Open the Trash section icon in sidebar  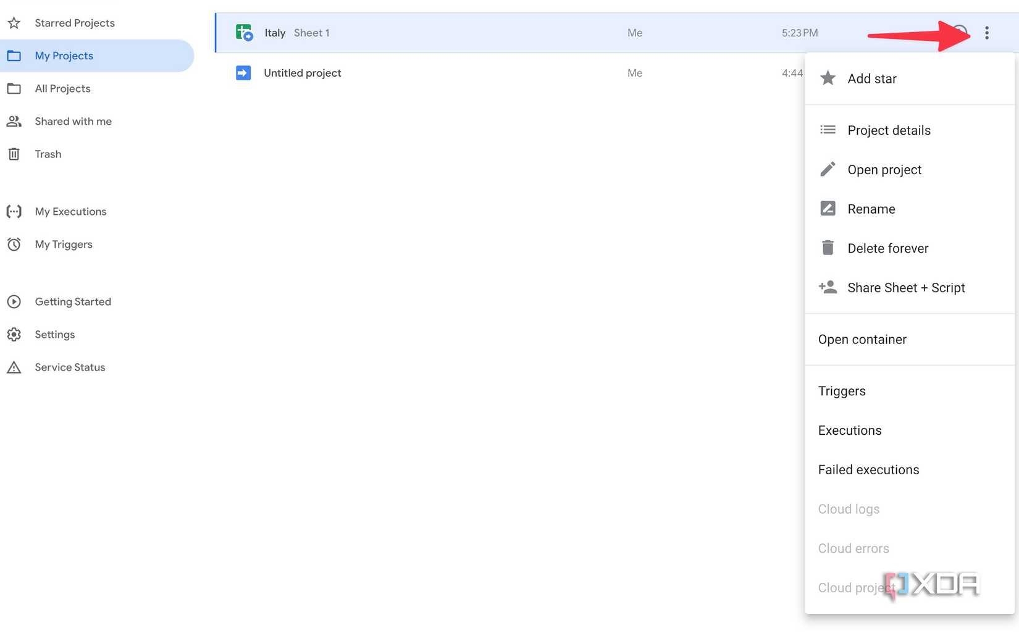point(14,154)
